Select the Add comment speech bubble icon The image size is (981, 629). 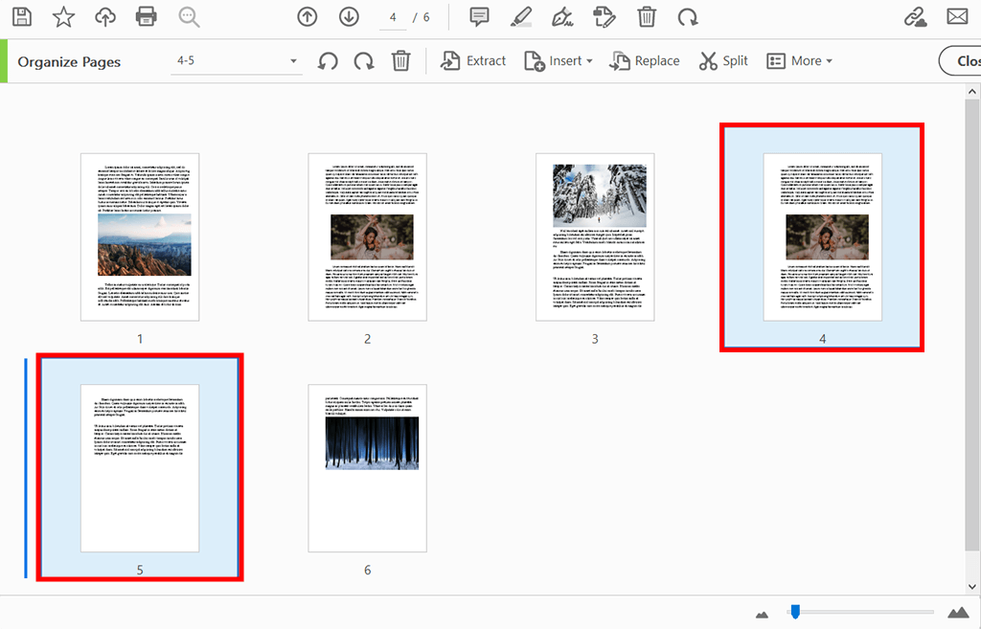tap(479, 17)
